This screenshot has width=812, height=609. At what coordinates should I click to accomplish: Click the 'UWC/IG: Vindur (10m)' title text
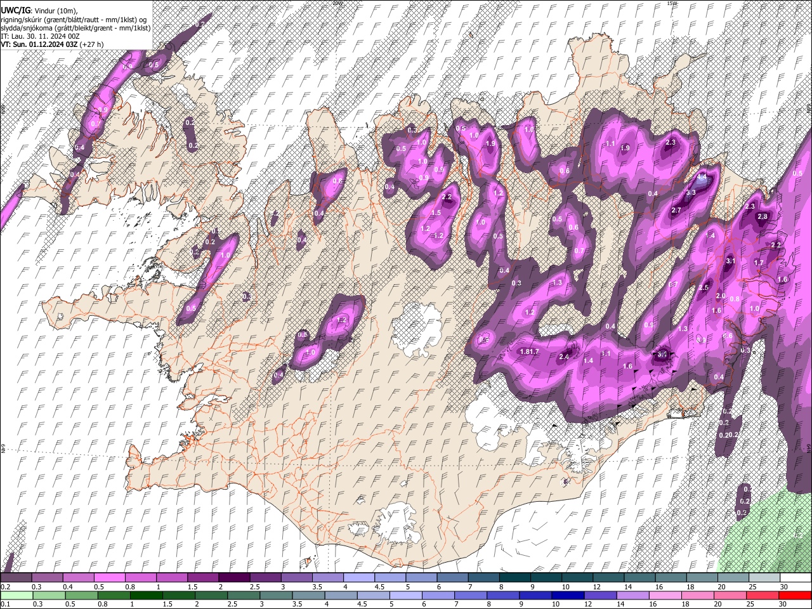(x=39, y=11)
